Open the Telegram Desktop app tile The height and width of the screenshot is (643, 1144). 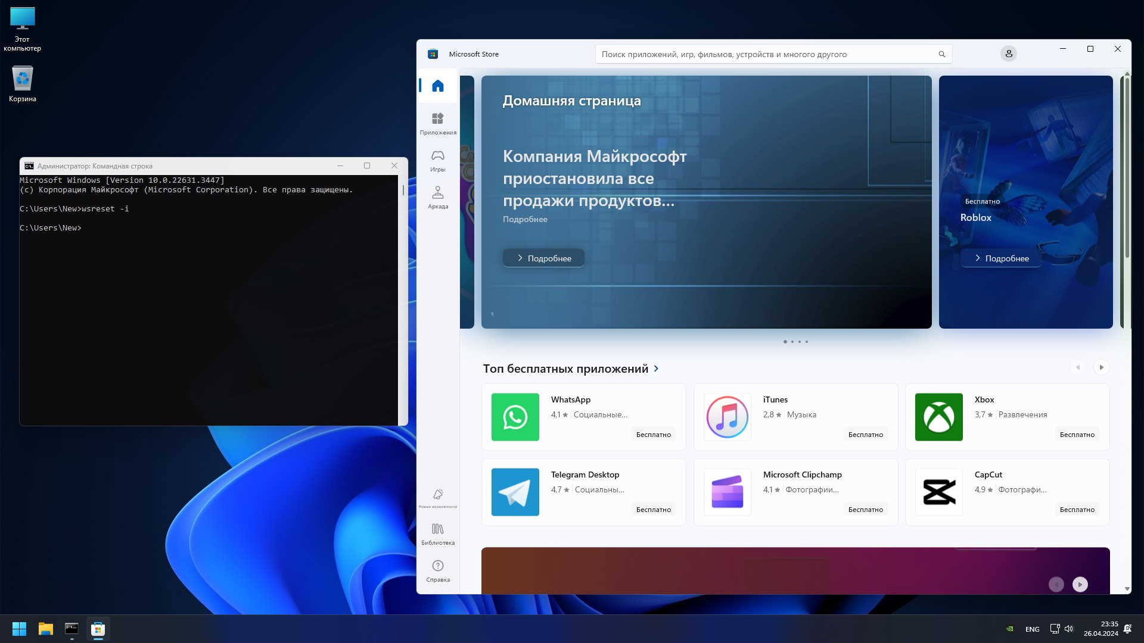point(583,492)
